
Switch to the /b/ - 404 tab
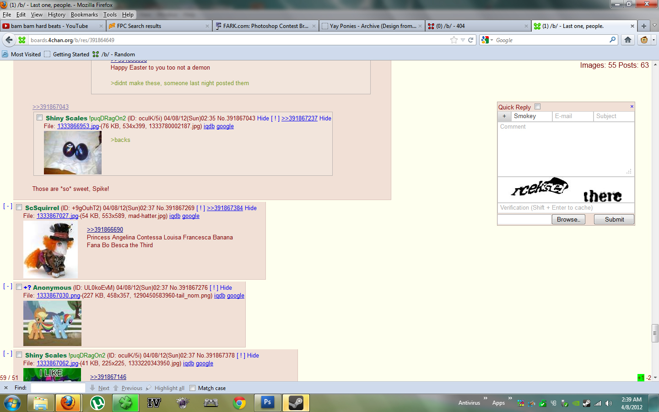(478, 26)
